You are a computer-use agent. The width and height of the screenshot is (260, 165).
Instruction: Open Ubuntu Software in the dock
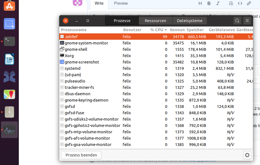coord(9,6)
